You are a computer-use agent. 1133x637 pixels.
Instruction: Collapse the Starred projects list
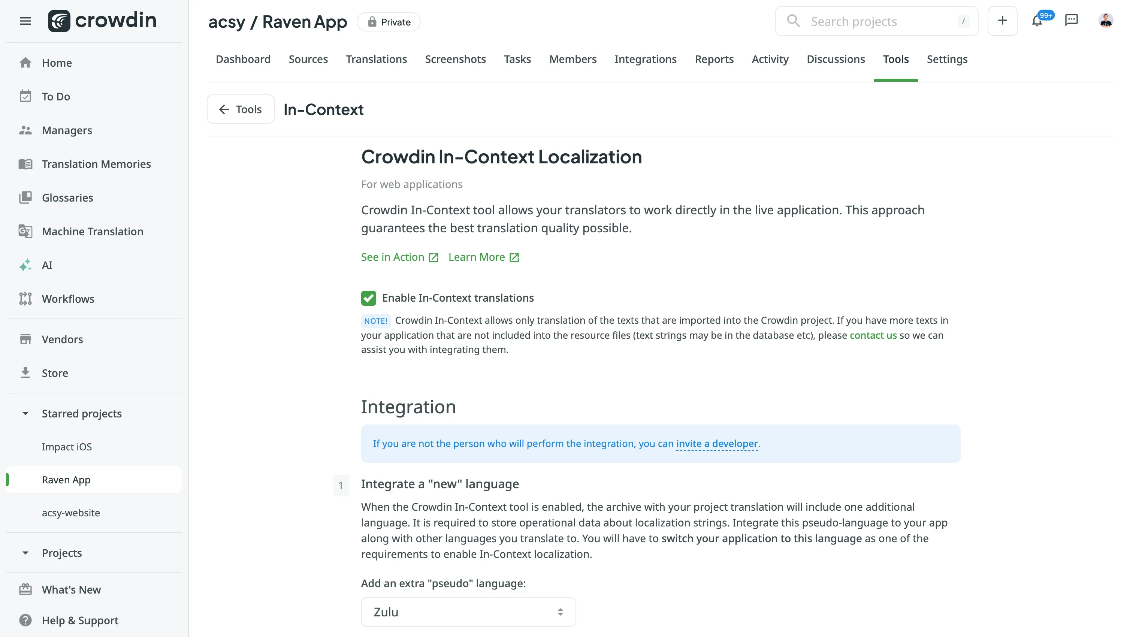point(25,414)
